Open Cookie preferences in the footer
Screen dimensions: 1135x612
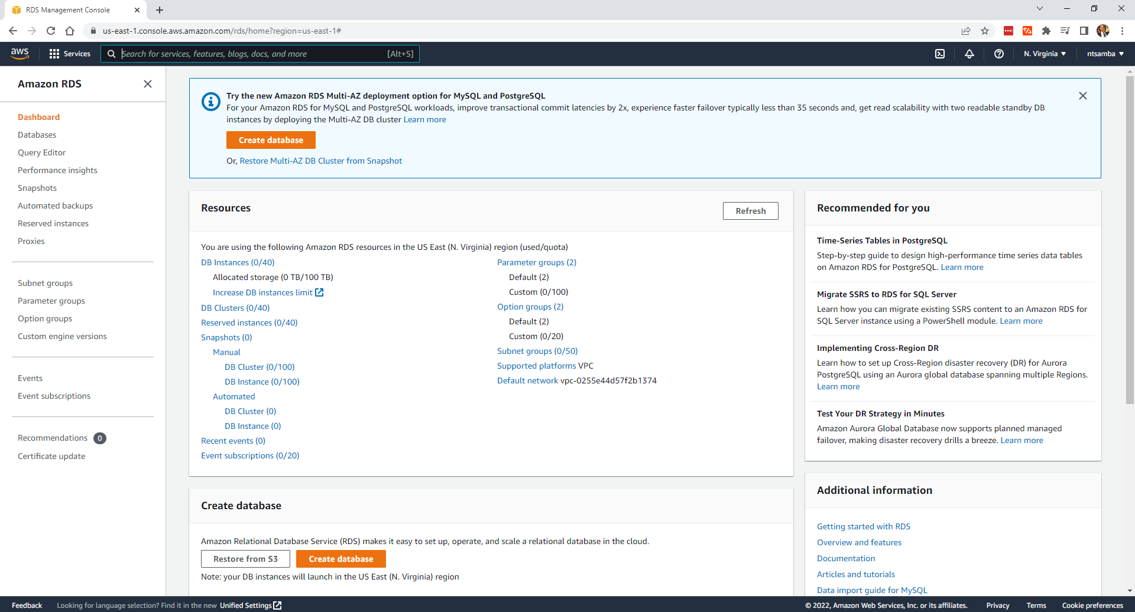(1092, 606)
